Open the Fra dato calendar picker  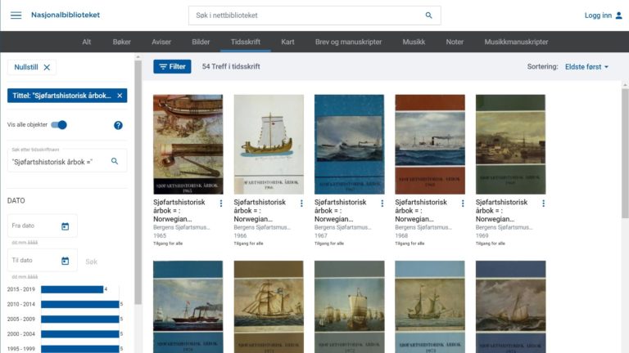tap(65, 226)
